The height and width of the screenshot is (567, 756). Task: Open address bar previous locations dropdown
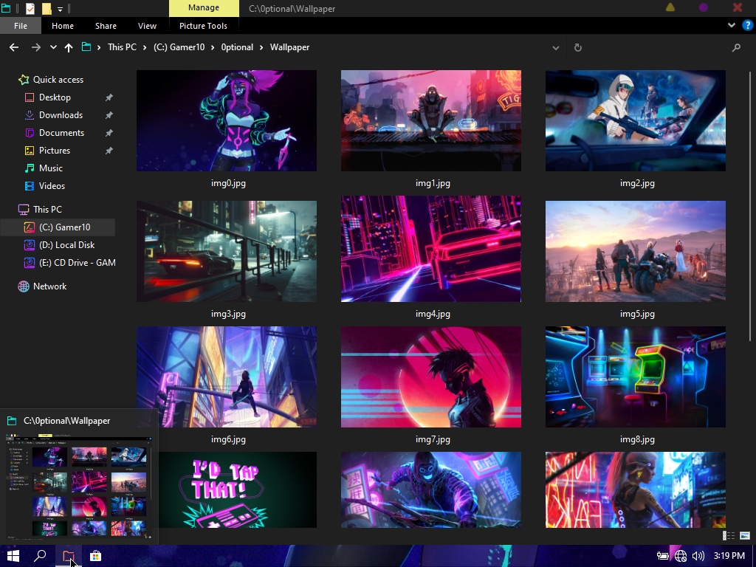point(556,47)
